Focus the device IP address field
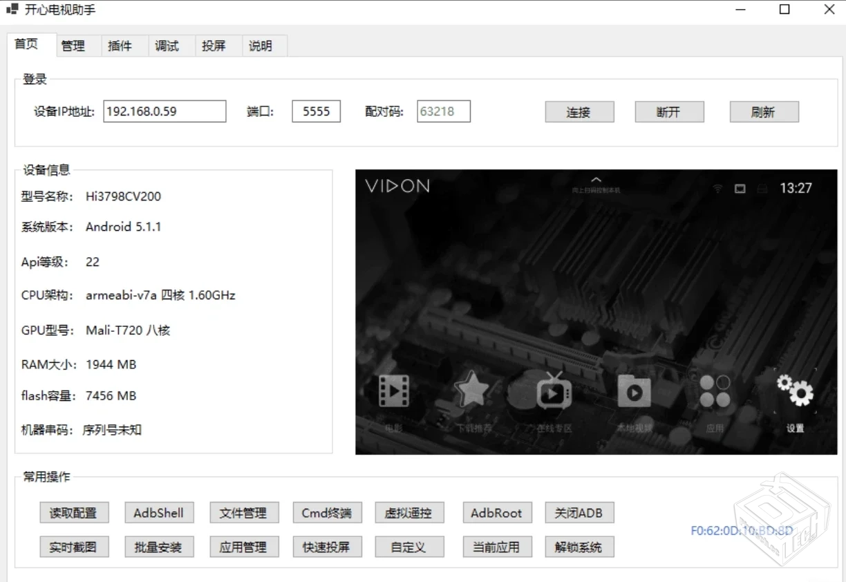 164,111
